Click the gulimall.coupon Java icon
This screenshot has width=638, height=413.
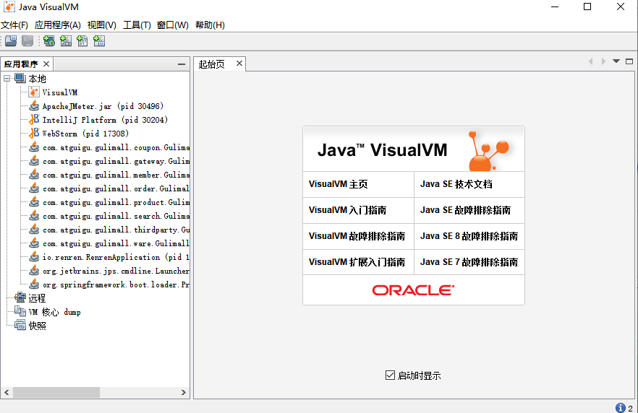point(34,147)
